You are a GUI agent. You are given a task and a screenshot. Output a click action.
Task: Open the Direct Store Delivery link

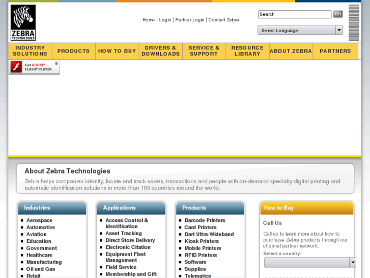pos(130,240)
